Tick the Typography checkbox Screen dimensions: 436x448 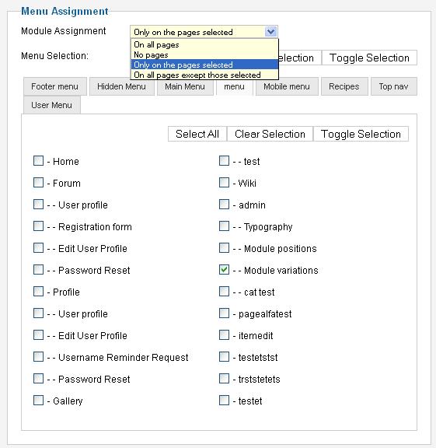(x=224, y=226)
